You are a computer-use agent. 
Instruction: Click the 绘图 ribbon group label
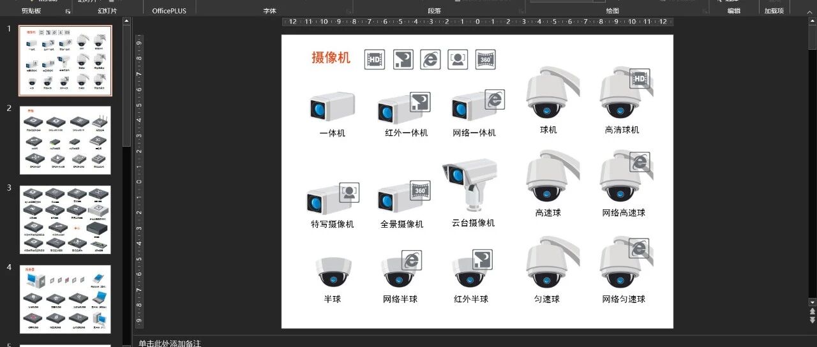pyautogui.click(x=613, y=11)
